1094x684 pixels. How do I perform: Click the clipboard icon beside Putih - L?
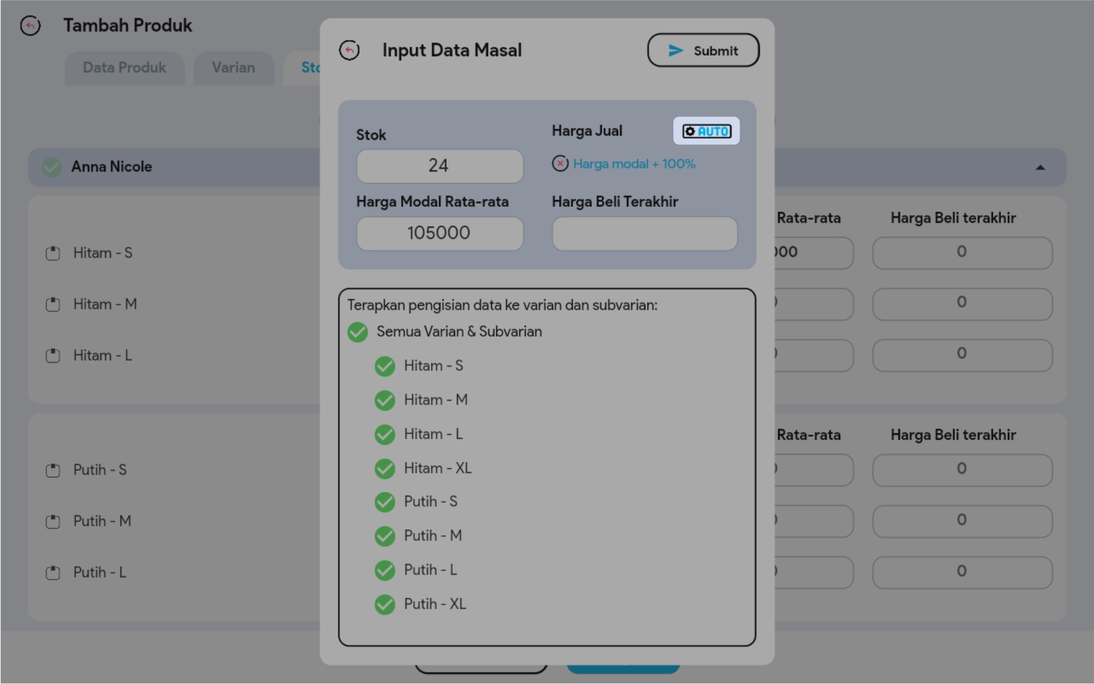(53, 573)
